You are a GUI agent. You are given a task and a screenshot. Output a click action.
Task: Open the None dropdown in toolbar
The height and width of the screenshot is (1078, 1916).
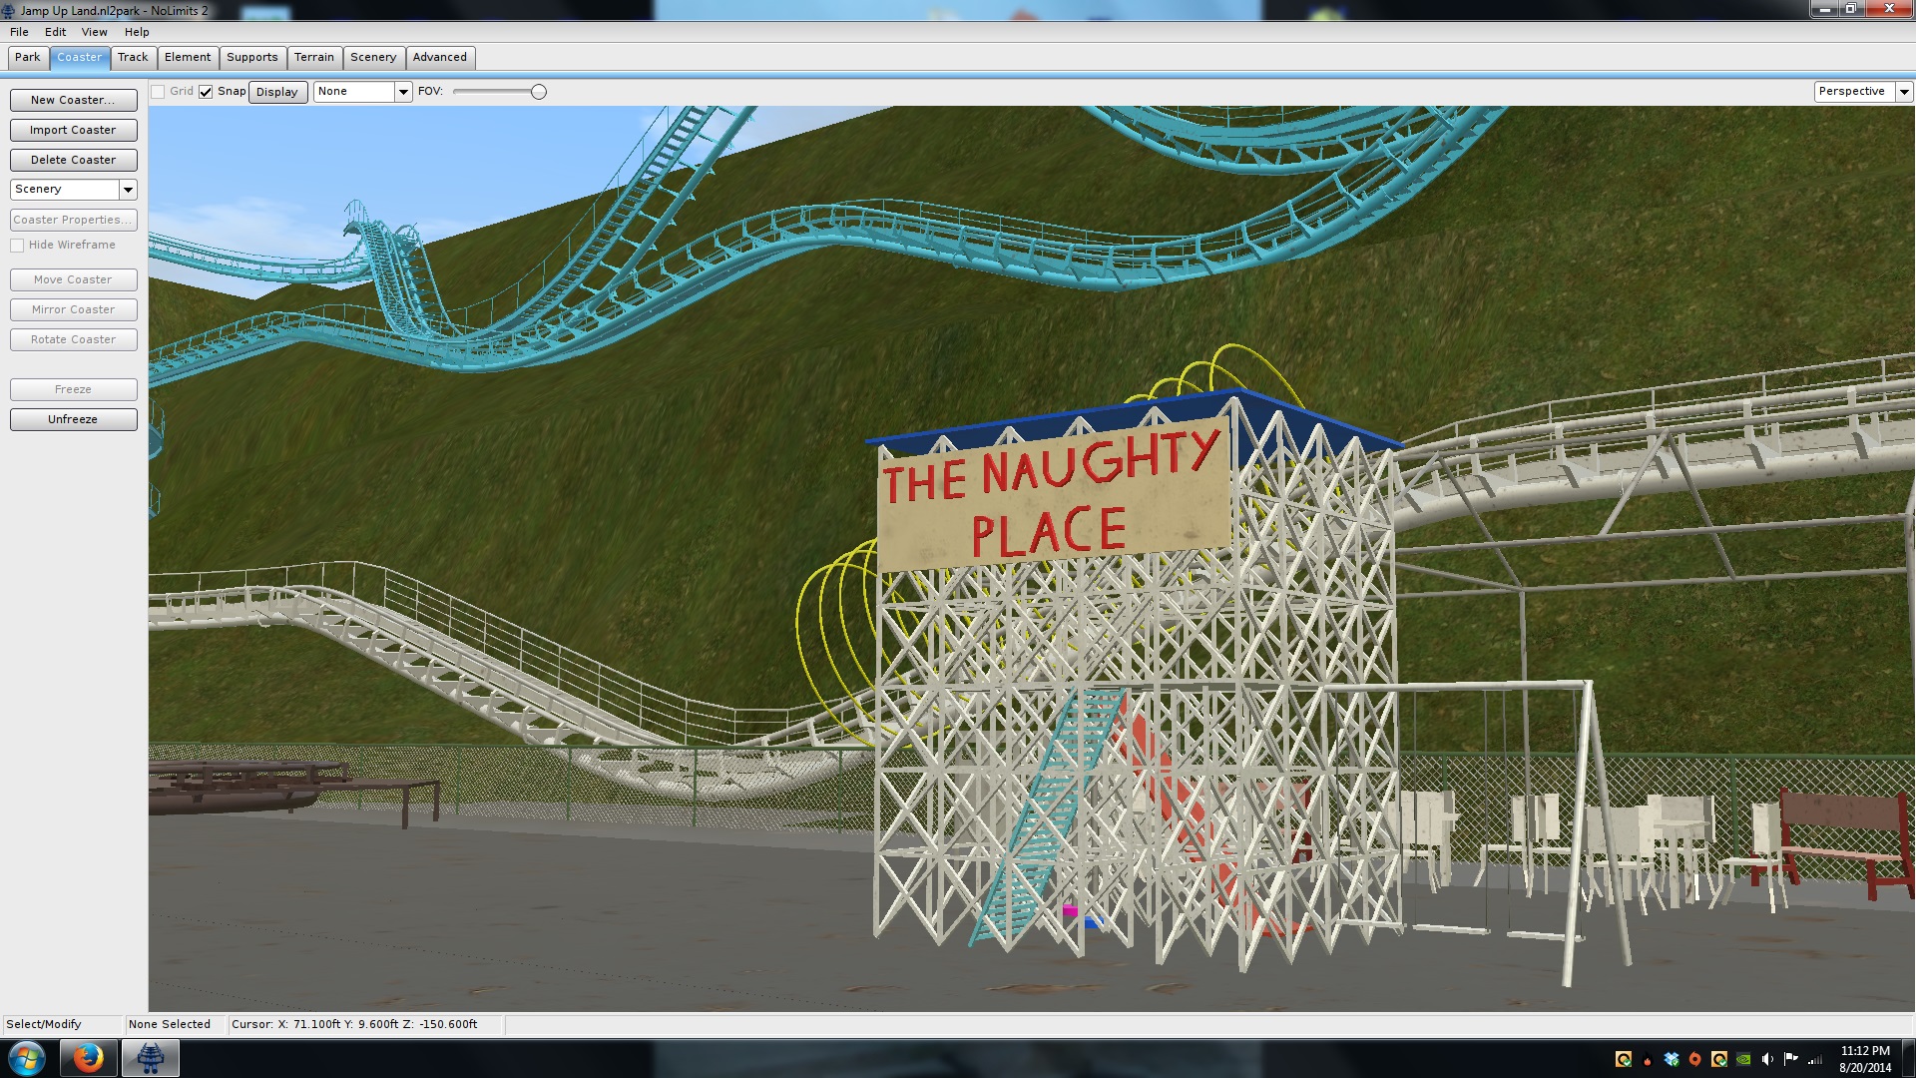click(403, 92)
